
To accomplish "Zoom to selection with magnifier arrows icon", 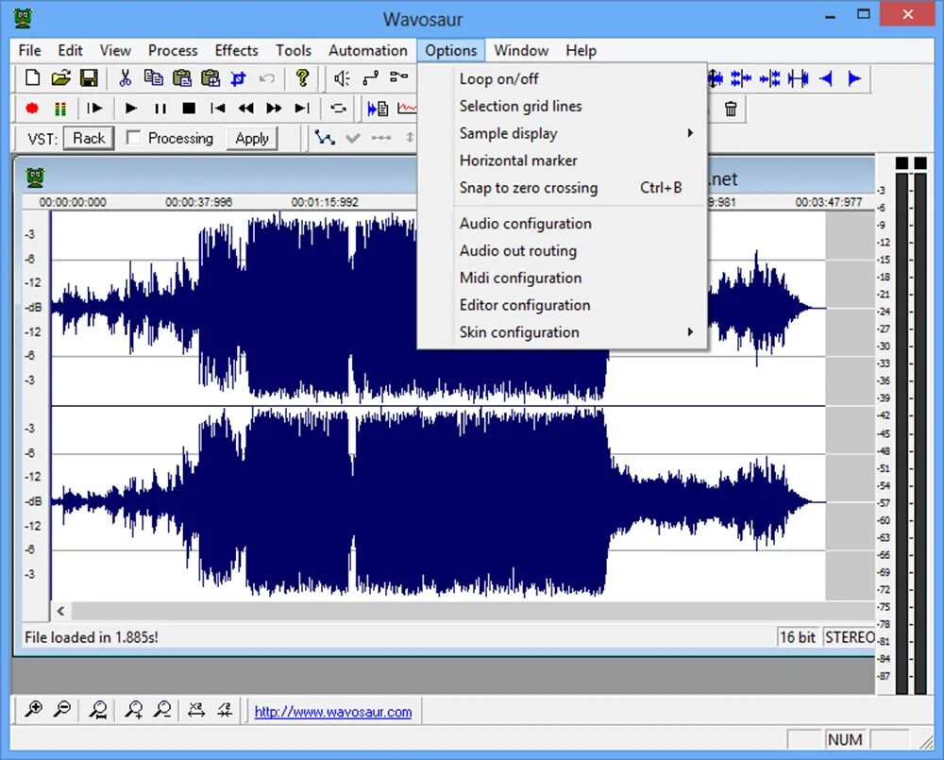I will (98, 710).
